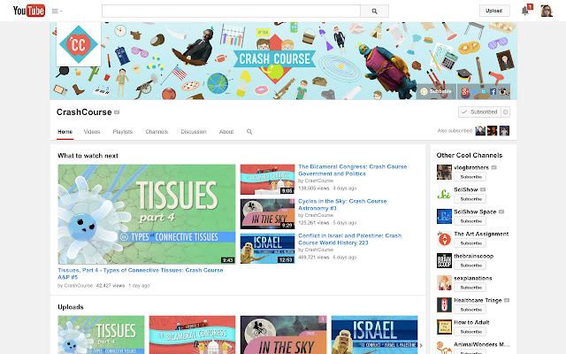Open Tissues thumbnail in Uploads row
566x354 pixels.
pos(101,335)
